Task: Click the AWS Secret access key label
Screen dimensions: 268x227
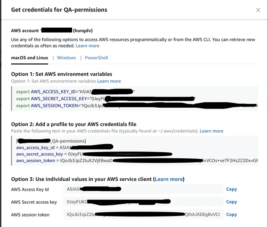Action: (x=34, y=202)
